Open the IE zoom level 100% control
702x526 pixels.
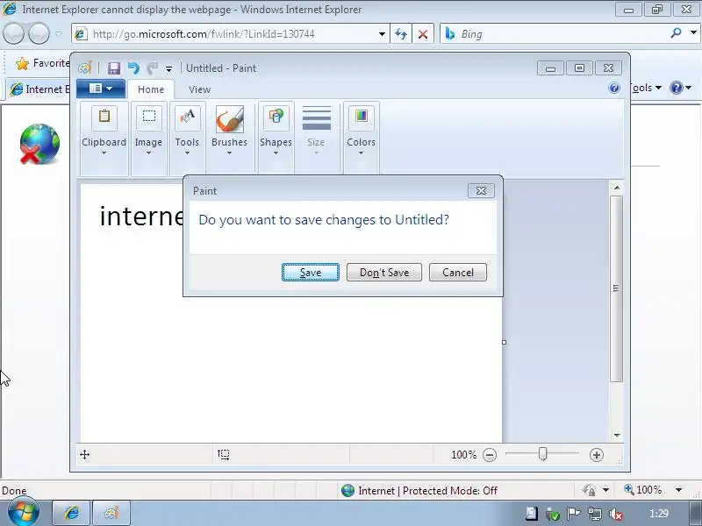tap(653, 490)
